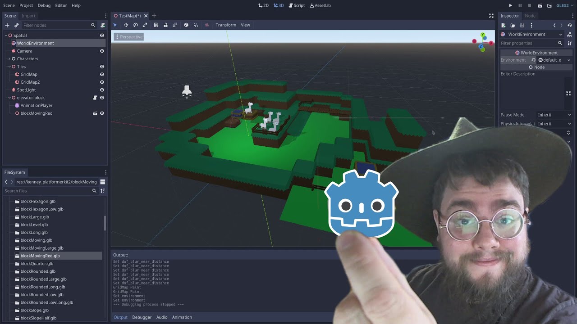Play the project

point(510,5)
